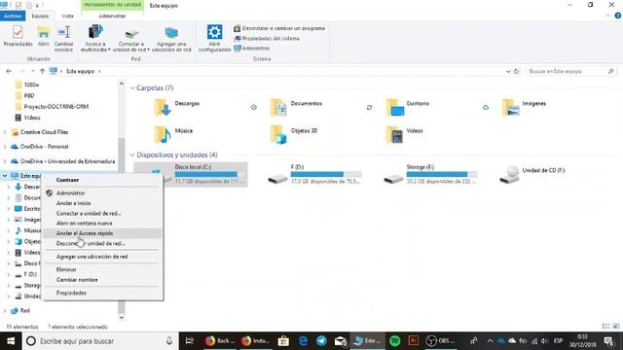Screen dimensions: 623x350
Task: Click Desinstalar o cambiar un programa
Action: tap(279, 28)
